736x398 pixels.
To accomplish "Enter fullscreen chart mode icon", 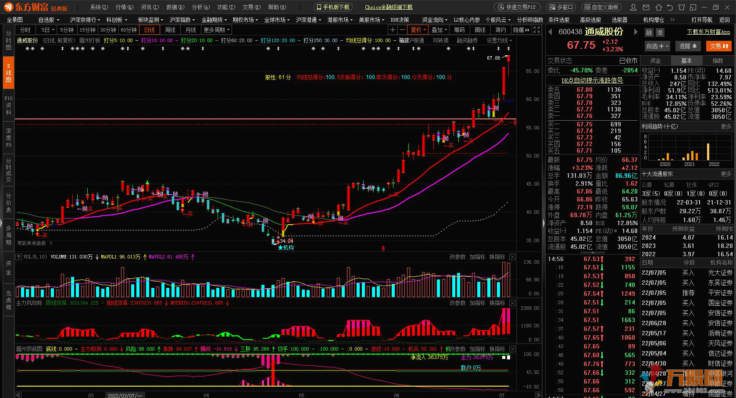I will (x=536, y=30).
